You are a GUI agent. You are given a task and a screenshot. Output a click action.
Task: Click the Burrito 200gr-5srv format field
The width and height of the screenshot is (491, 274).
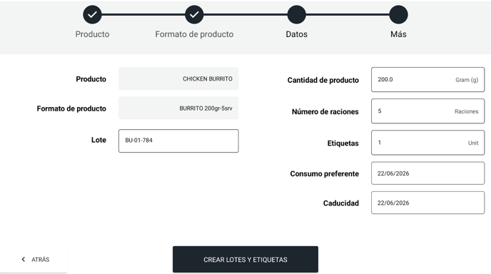pos(178,108)
